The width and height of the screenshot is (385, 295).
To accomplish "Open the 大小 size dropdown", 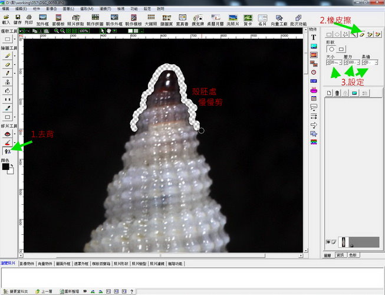I will (342, 63).
